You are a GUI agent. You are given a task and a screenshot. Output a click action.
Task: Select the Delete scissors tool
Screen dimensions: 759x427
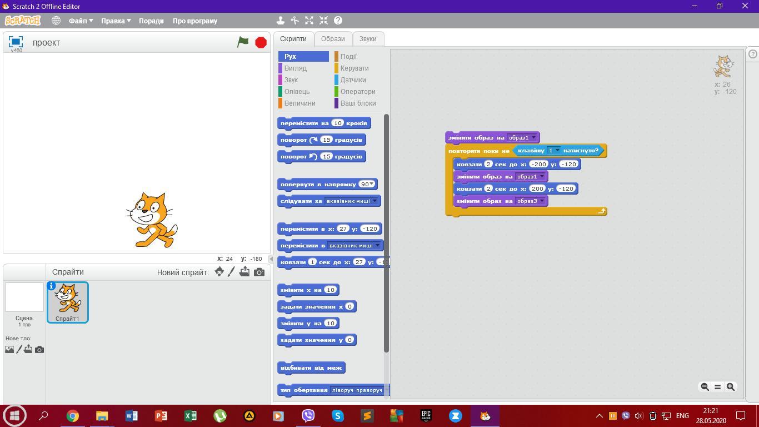[x=295, y=21]
